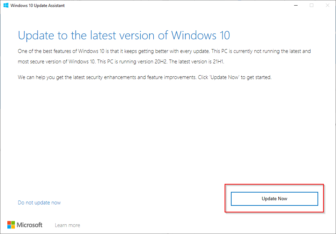Choose the Do not update now link

(x=39, y=203)
